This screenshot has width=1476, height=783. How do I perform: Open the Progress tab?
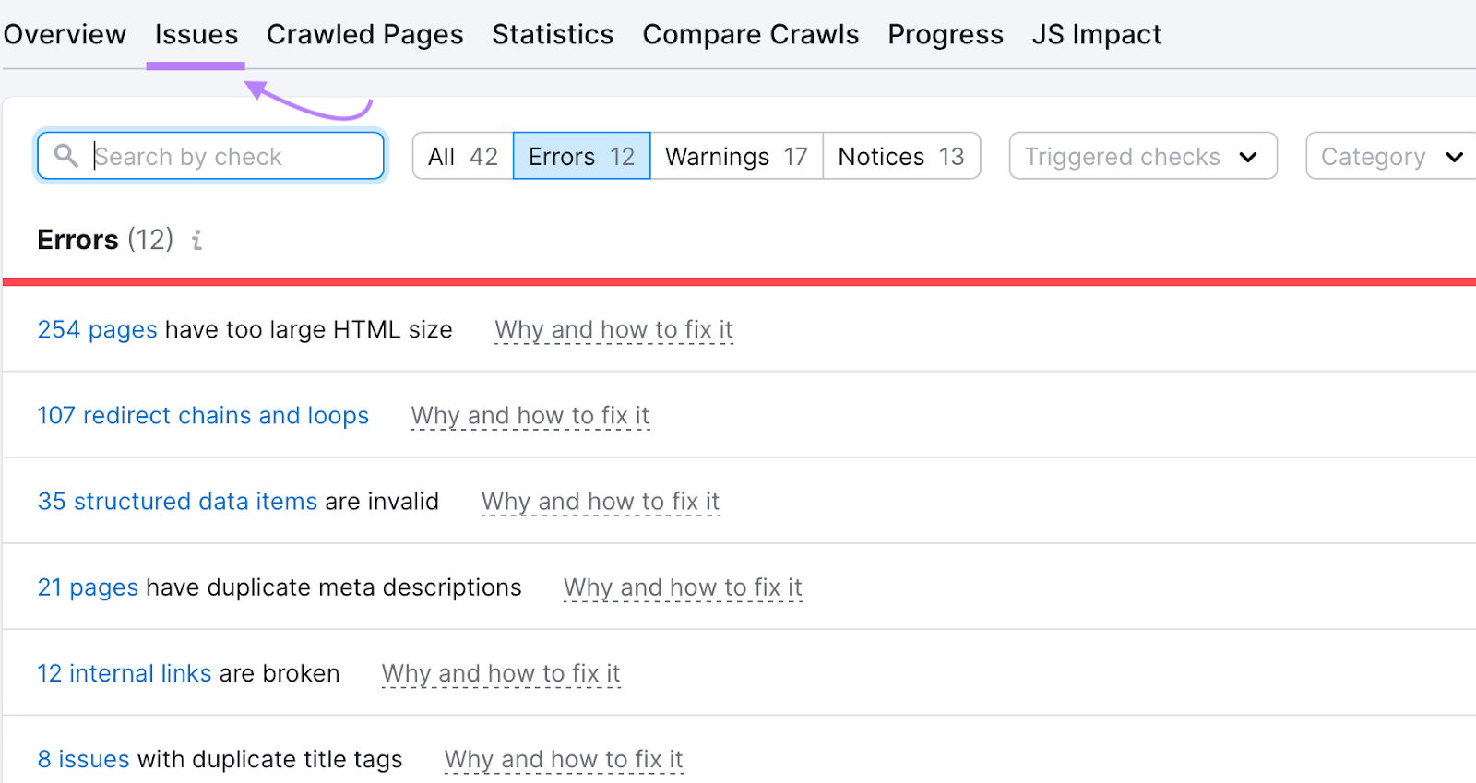[945, 34]
